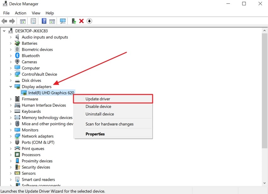Open the View menu

click(36, 13)
